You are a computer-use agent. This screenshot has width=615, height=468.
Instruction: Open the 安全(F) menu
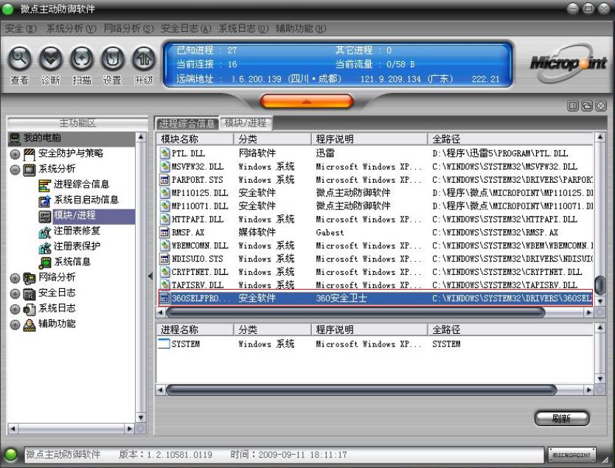21,29
